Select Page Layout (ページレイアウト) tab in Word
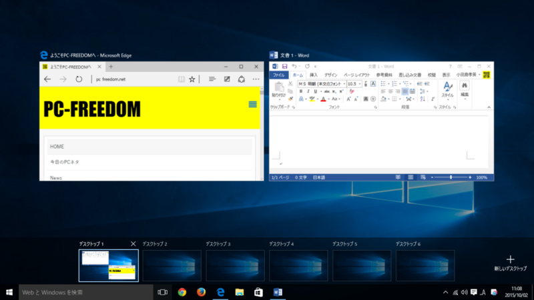 click(x=357, y=75)
